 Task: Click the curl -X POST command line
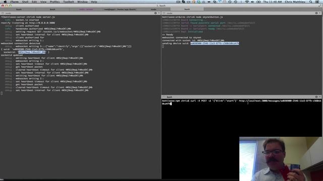(x=241, y=102)
